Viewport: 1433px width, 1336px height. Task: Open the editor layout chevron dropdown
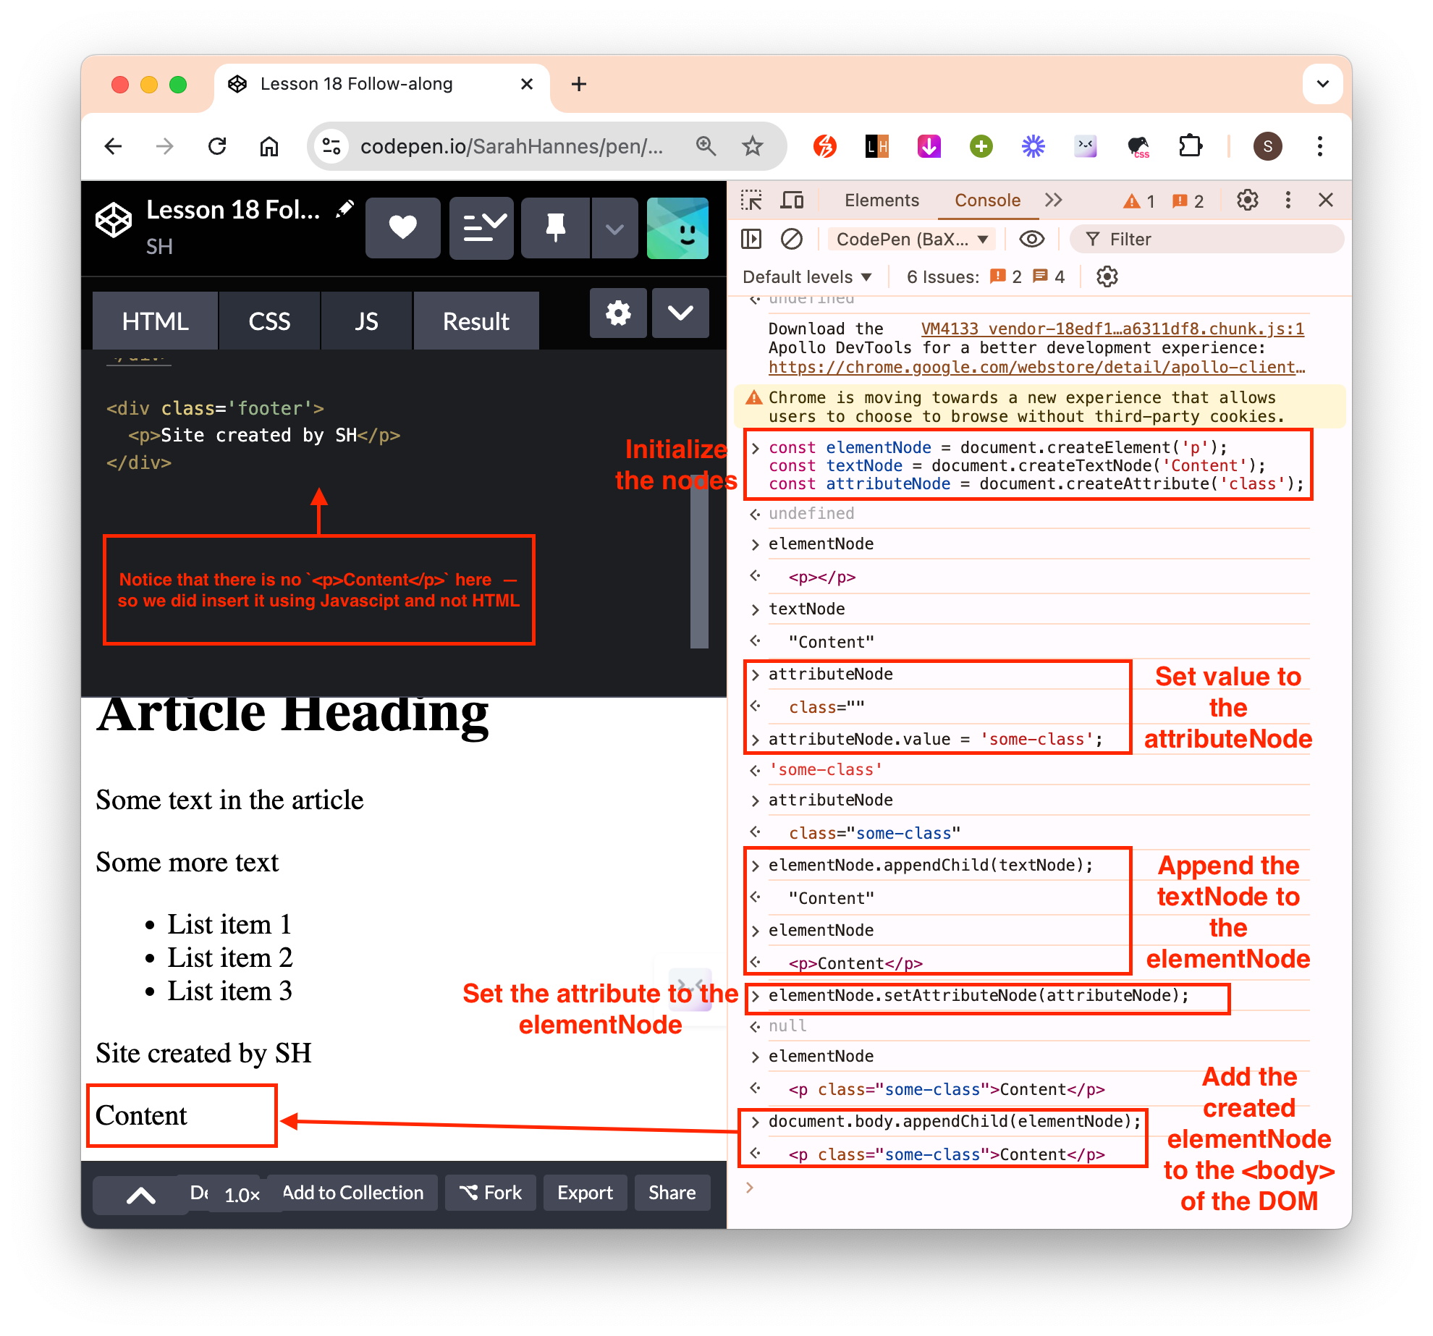tap(680, 313)
